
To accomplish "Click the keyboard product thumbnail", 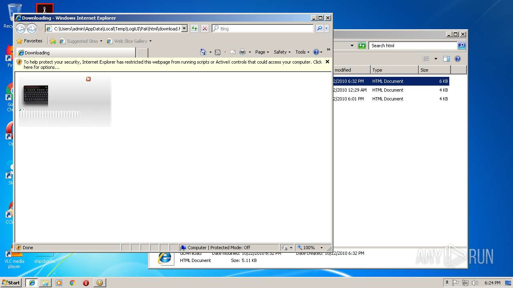I will tap(36, 96).
